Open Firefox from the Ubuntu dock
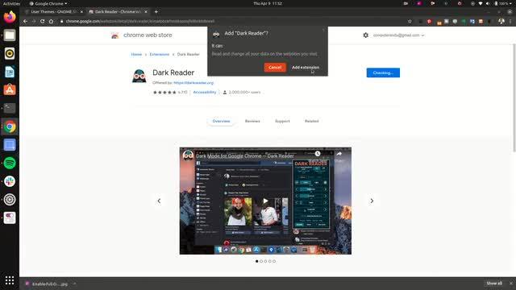 [10, 17]
